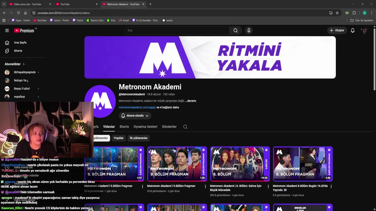Search within channel using magnifier icon

tap(185, 127)
